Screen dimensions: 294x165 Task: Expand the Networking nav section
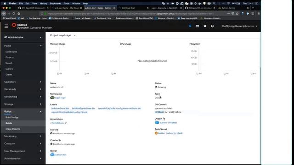23,97
